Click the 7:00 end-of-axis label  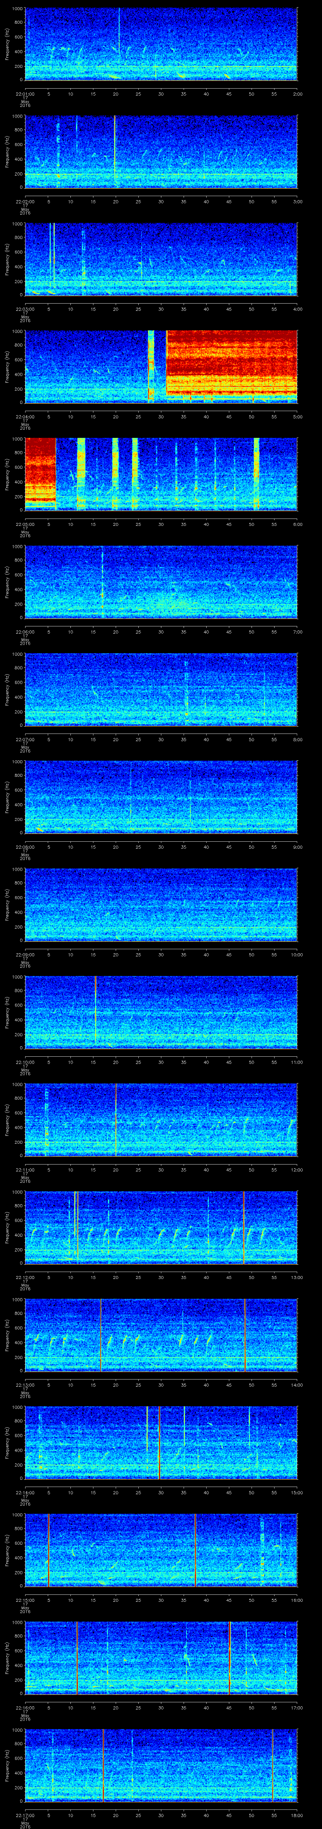pos(297,632)
